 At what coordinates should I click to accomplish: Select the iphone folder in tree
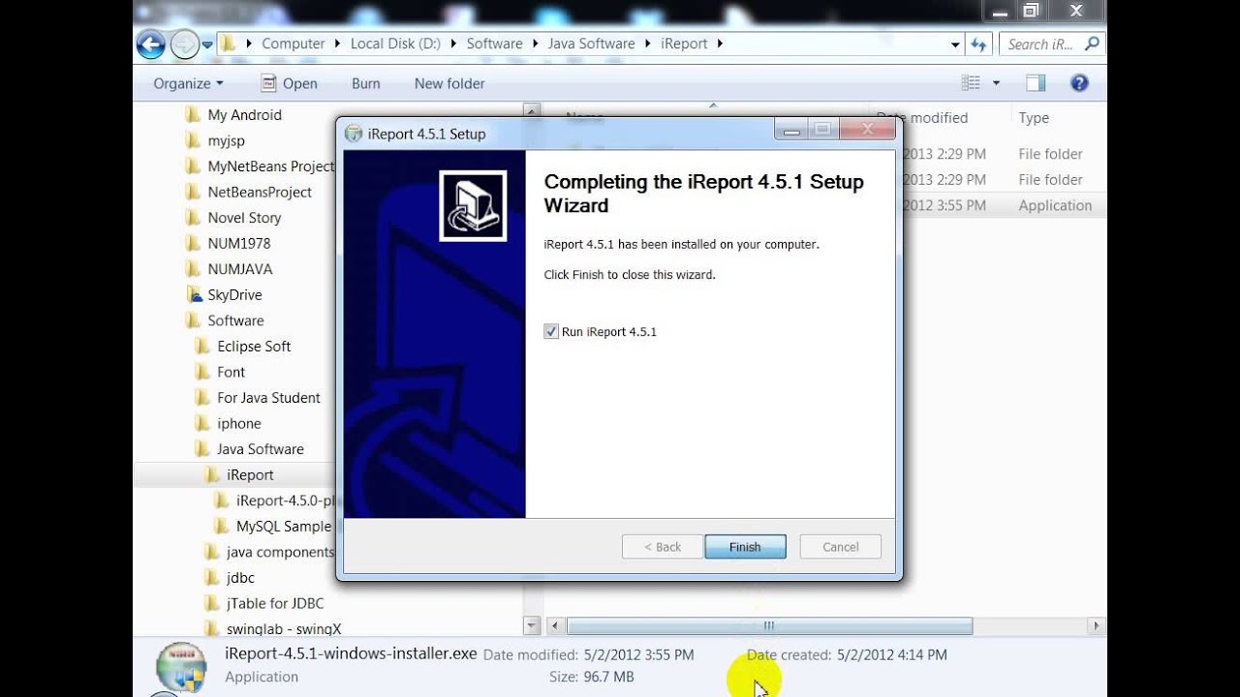pos(239,423)
